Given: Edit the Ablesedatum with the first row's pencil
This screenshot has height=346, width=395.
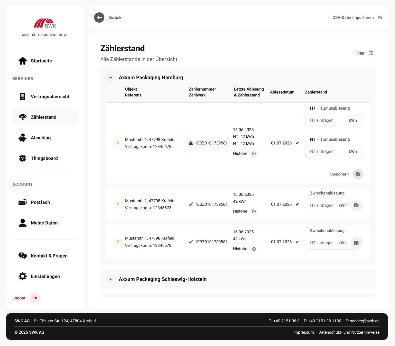Looking at the screenshot, I should 297,143.
